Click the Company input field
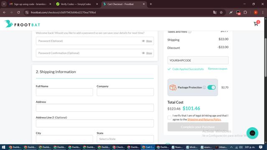The width and height of the screenshot is (267, 150). 125,92
